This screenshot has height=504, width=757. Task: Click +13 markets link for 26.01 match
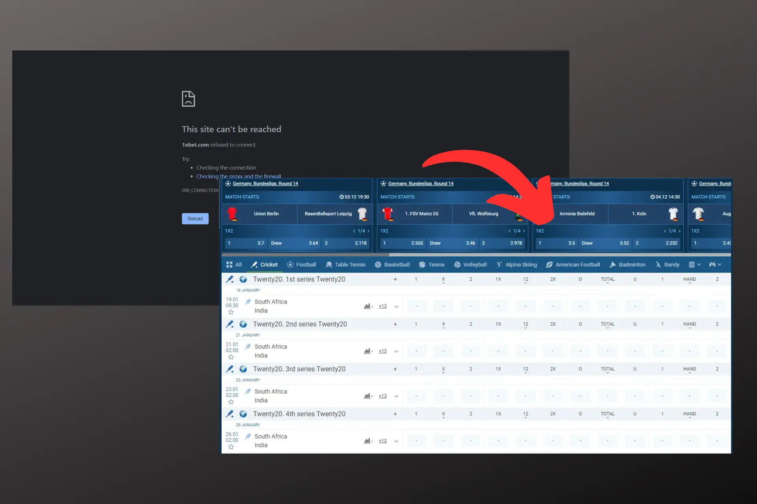point(382,441)
